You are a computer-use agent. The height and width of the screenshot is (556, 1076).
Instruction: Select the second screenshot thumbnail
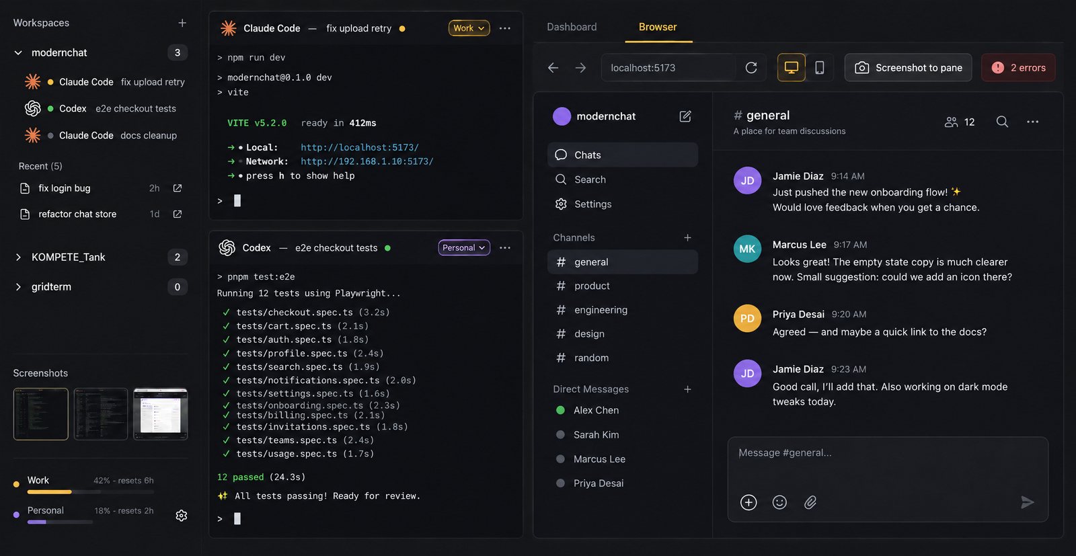[101, 414]
